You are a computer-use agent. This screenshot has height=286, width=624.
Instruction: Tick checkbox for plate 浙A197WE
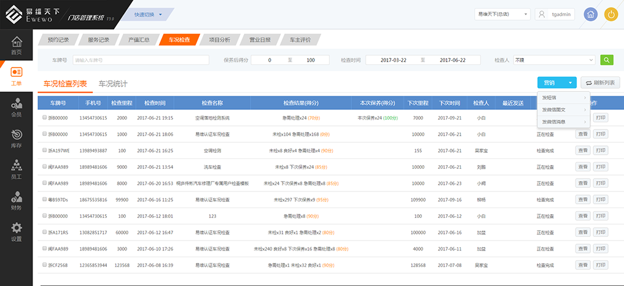pyautogui.click(x=44, y=150)
